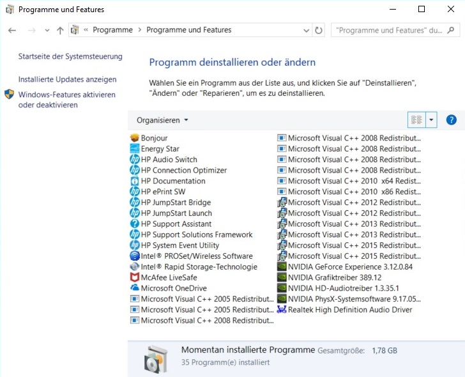The height and width of the screenshot is (377, 465).
Task: Expand the address bar history dropdown
Action: (x=307, y=30)
